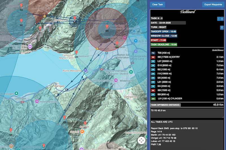Decrease task number with minus button

click(219, 19)
